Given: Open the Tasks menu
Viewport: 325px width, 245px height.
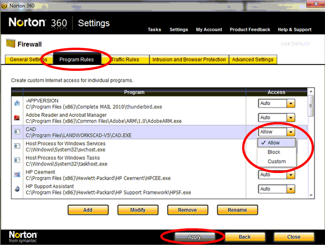Looking at the screenshot, I should tap(154, 30).
